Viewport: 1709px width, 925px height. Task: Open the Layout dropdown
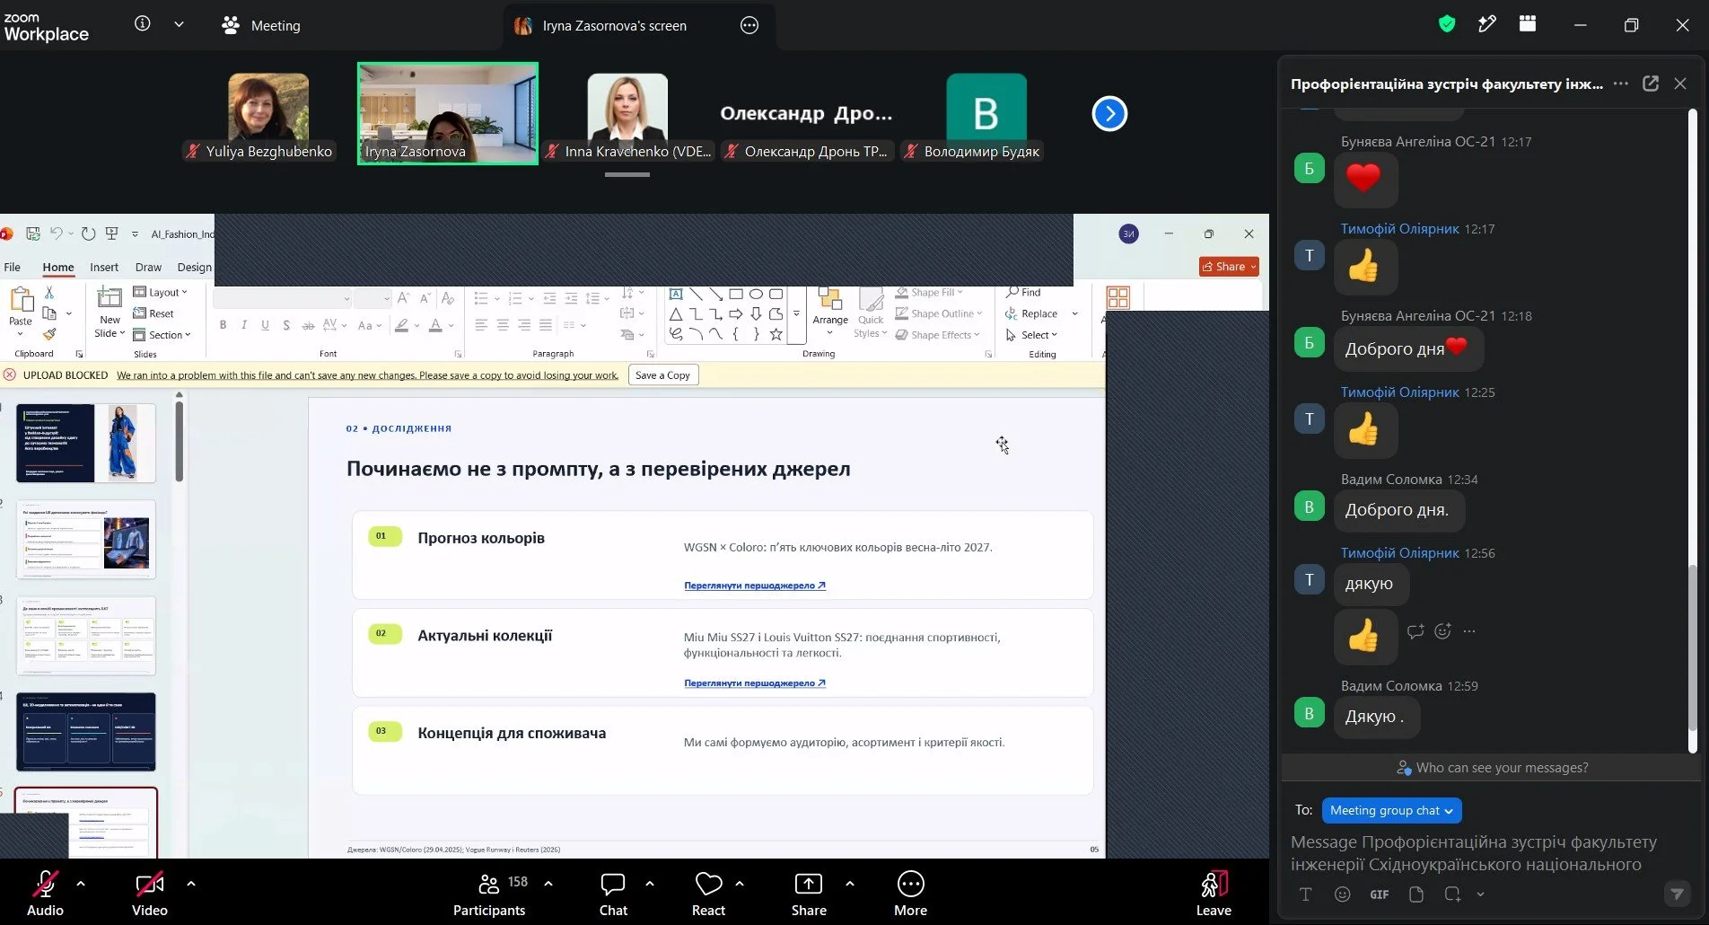click(x=160, y=292)
